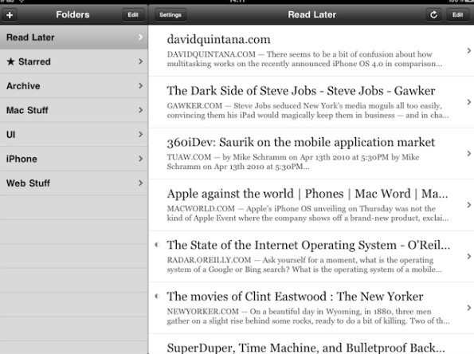Click chevron on Starred folder row
The image size is (474, 354).
coord(140,61)
